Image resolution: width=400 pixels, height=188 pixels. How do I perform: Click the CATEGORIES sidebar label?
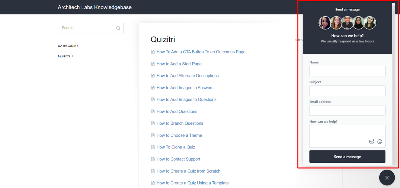[x=68, y=46]
